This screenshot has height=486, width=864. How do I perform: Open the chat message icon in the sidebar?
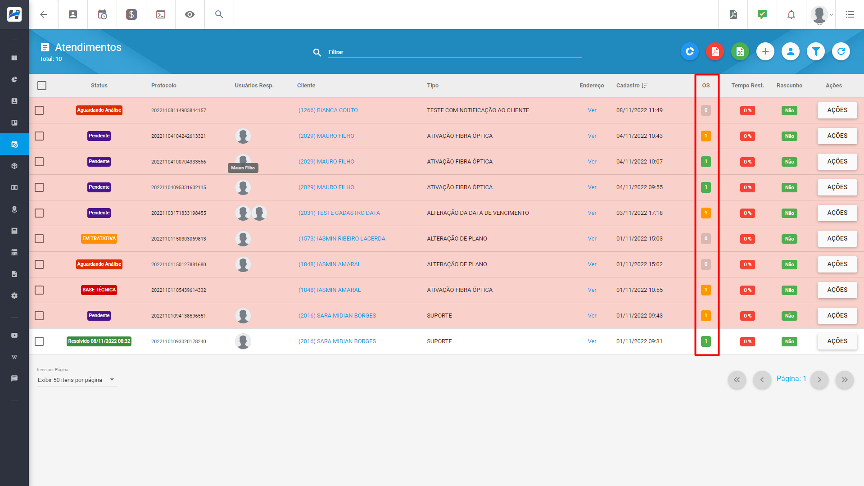point(14,378)
